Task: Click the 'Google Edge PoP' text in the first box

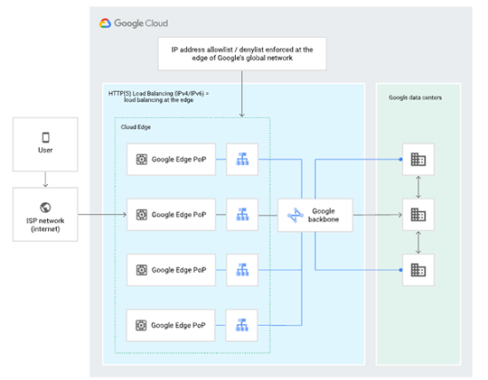Action: 179,159
